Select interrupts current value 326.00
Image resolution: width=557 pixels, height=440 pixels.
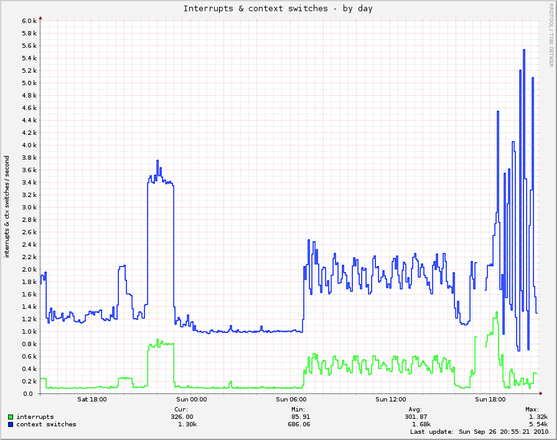pos(182,417)
